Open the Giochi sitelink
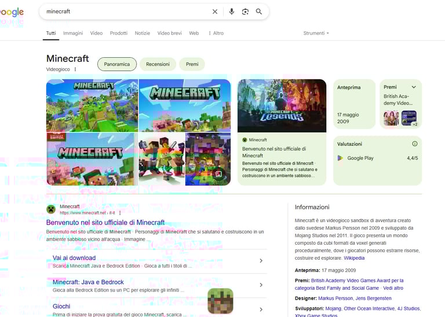Screen dimensions: 445x317 (x=61, y=306)
